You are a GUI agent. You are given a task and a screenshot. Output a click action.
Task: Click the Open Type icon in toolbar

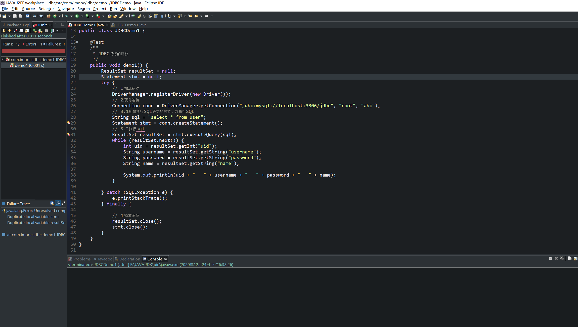point(109,16)
